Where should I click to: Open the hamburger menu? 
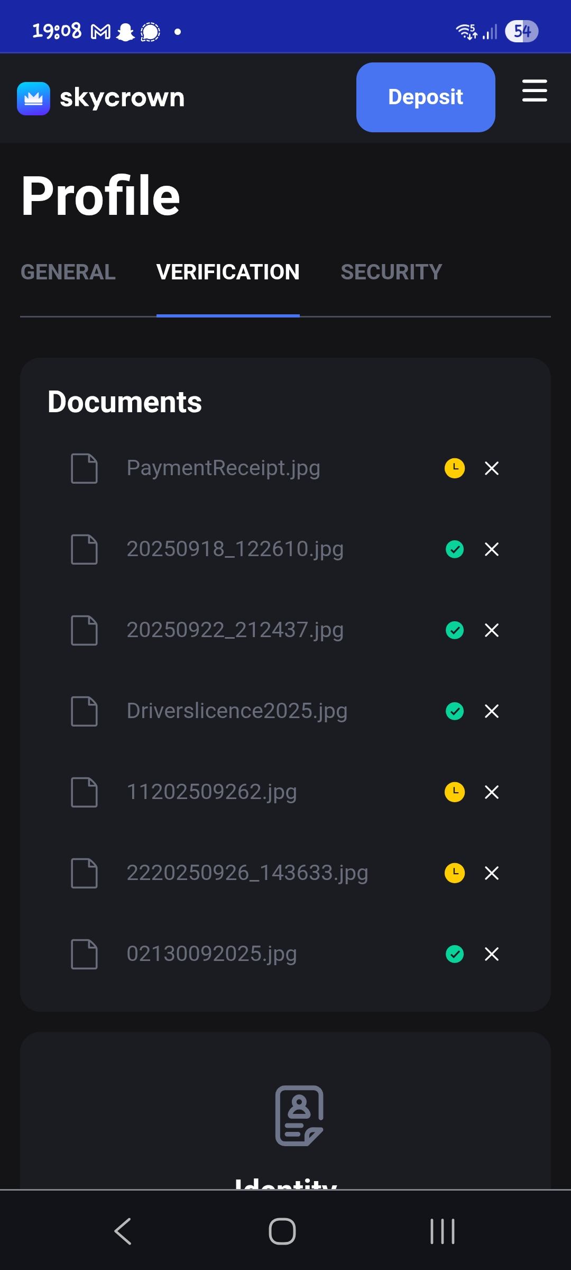[535, 91]
